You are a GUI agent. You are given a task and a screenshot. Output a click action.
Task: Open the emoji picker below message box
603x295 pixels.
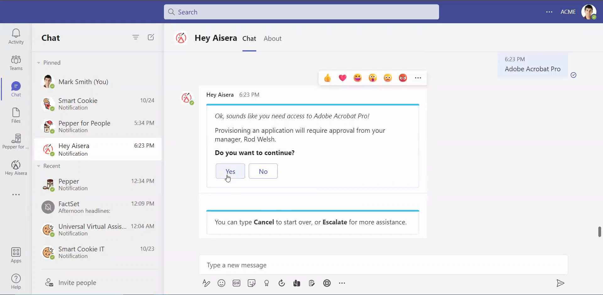(x=221, y=283)
